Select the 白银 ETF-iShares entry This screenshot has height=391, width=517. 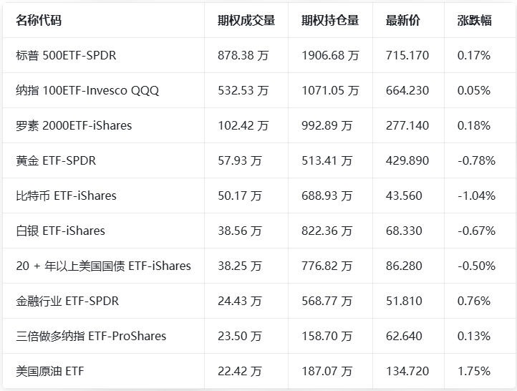pos(60,231)
